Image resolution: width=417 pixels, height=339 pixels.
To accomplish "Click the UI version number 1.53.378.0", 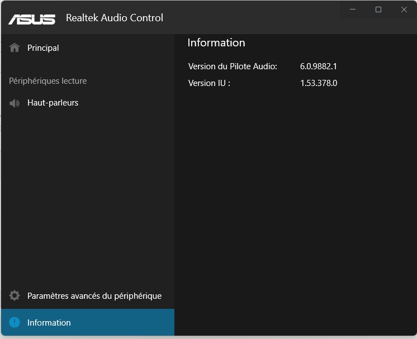I will pyautogui.click(x=319, y=83).
